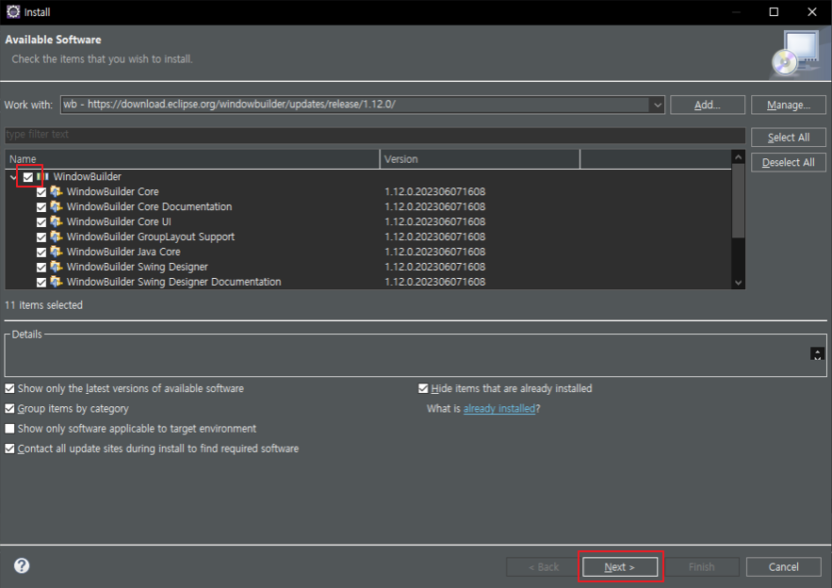
Task: Click the WindowBuilder Java Core feature icon
Action: coord(57,252)
